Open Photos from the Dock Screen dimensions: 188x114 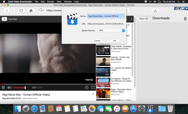click(92, 109)
